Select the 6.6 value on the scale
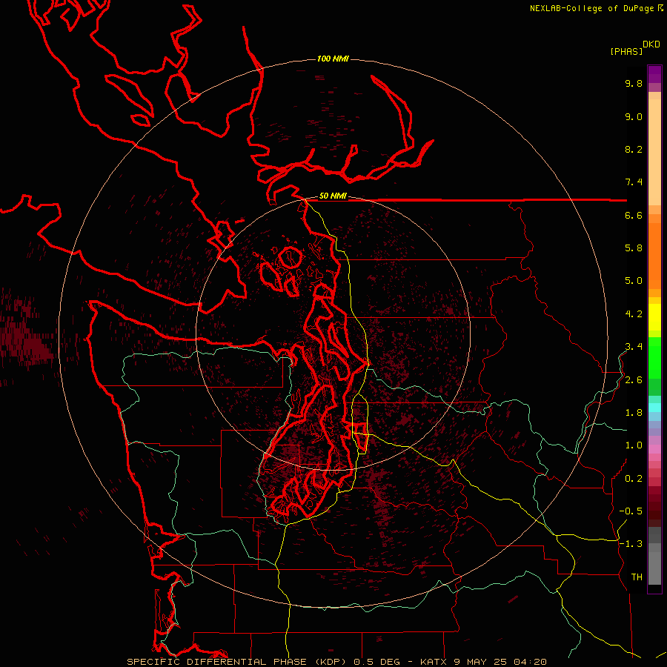 pyautogui.click(x=634, y=215)
